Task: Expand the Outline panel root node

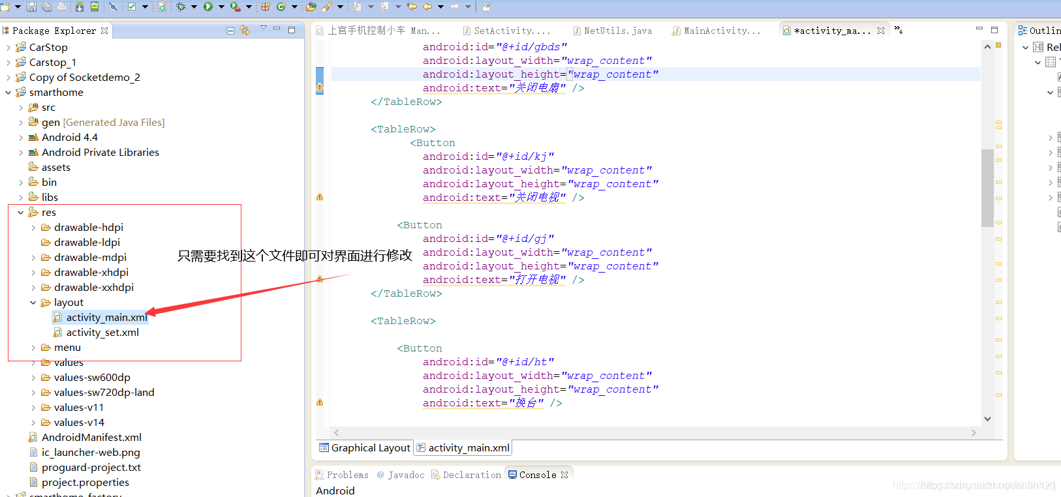Action: (x=1025, y=48)
